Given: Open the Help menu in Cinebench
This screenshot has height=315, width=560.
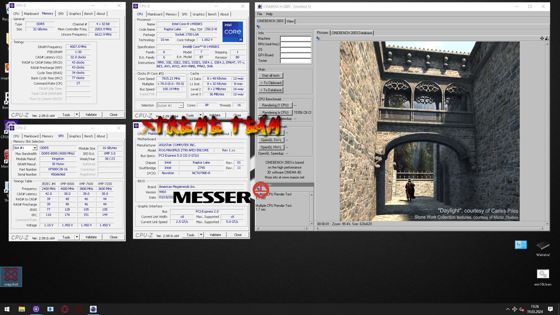Looking at the screenshot, I should 269,14.
